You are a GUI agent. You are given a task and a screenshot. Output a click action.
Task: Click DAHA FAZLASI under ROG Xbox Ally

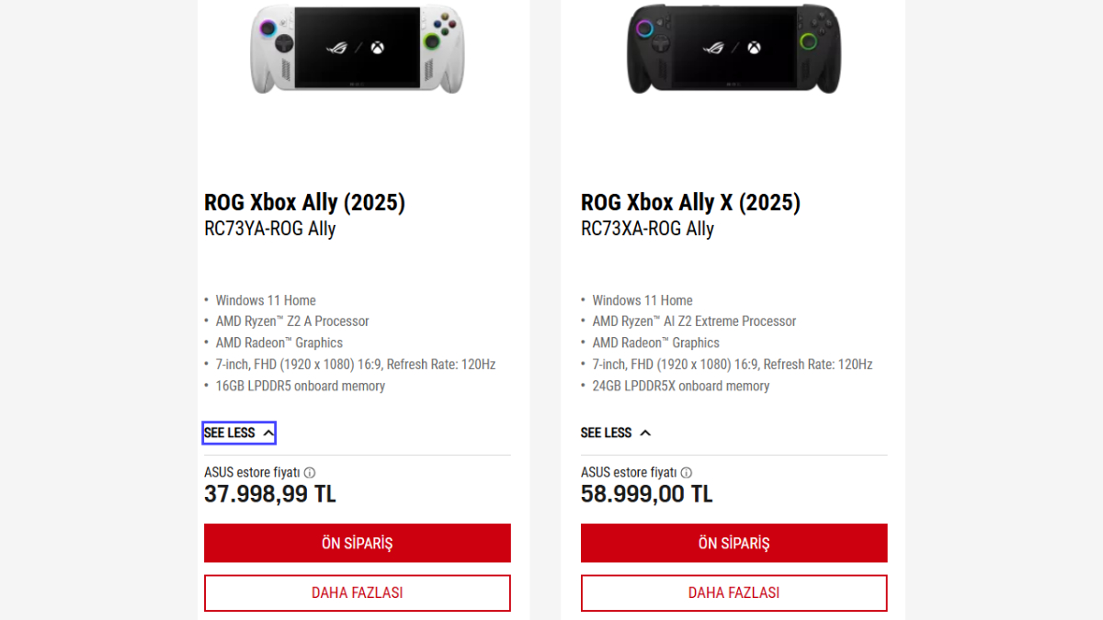357,592
